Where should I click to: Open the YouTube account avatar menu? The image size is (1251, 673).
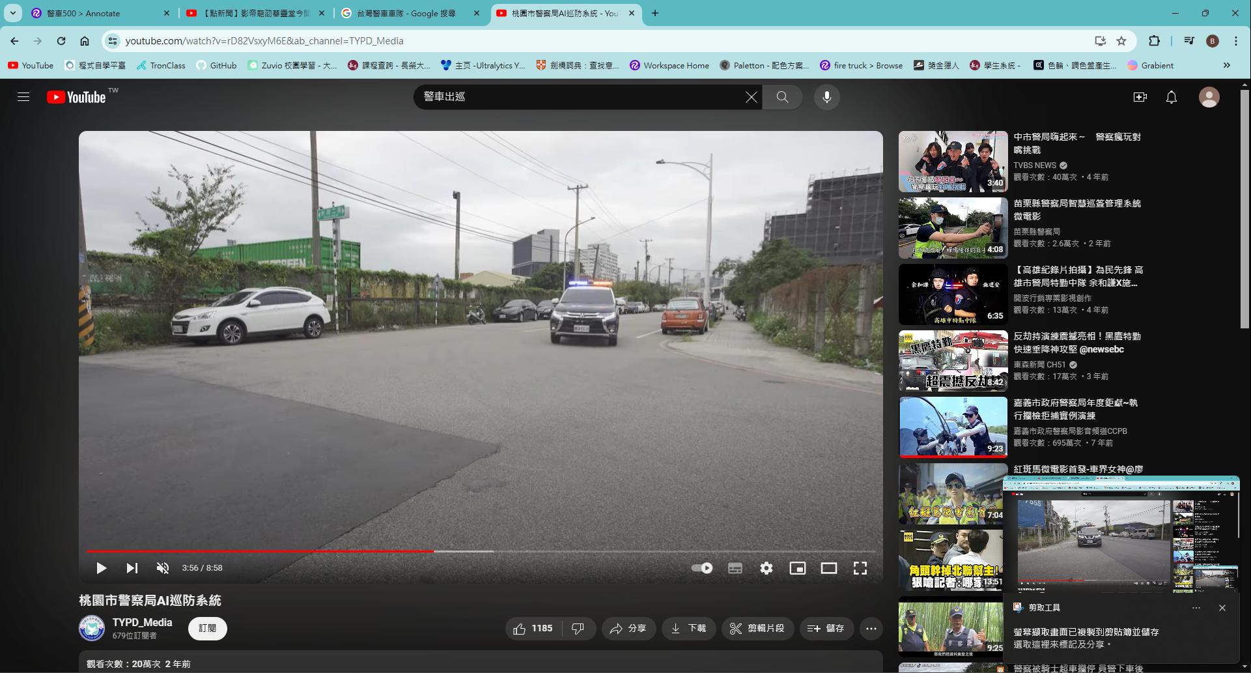[1209, 97]
